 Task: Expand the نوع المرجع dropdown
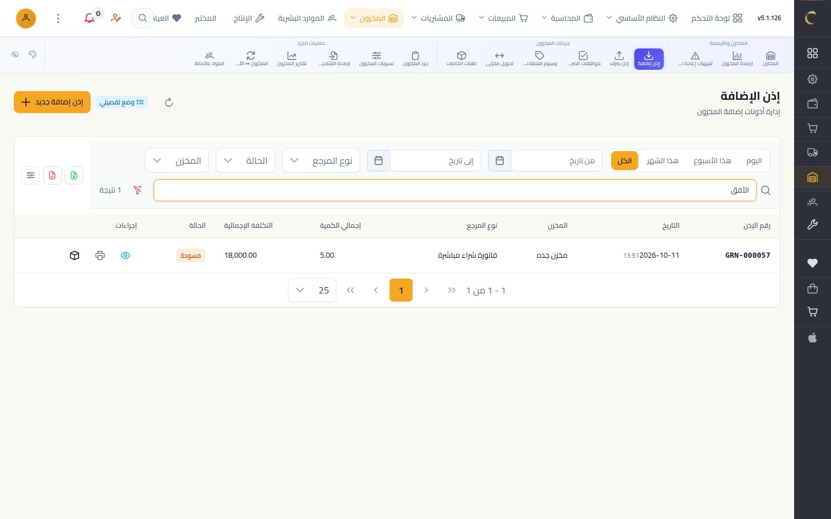tap(321, 160)
